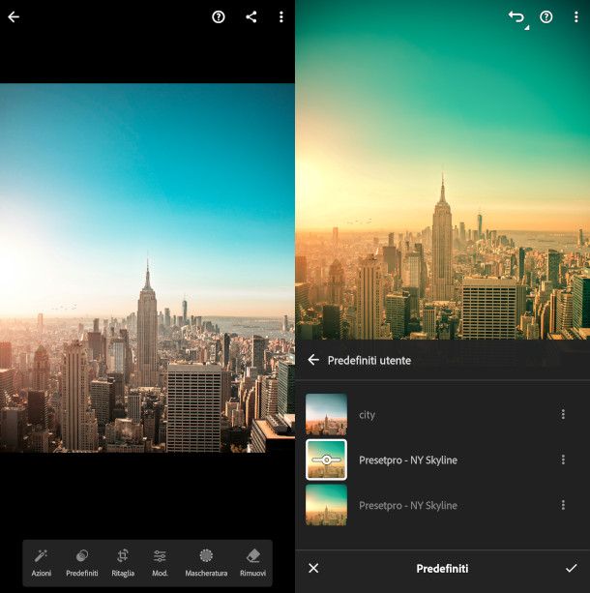Go back from Predefiniti utente list
The height and width of the screenshot is (593, 590).
coord(313,360)
